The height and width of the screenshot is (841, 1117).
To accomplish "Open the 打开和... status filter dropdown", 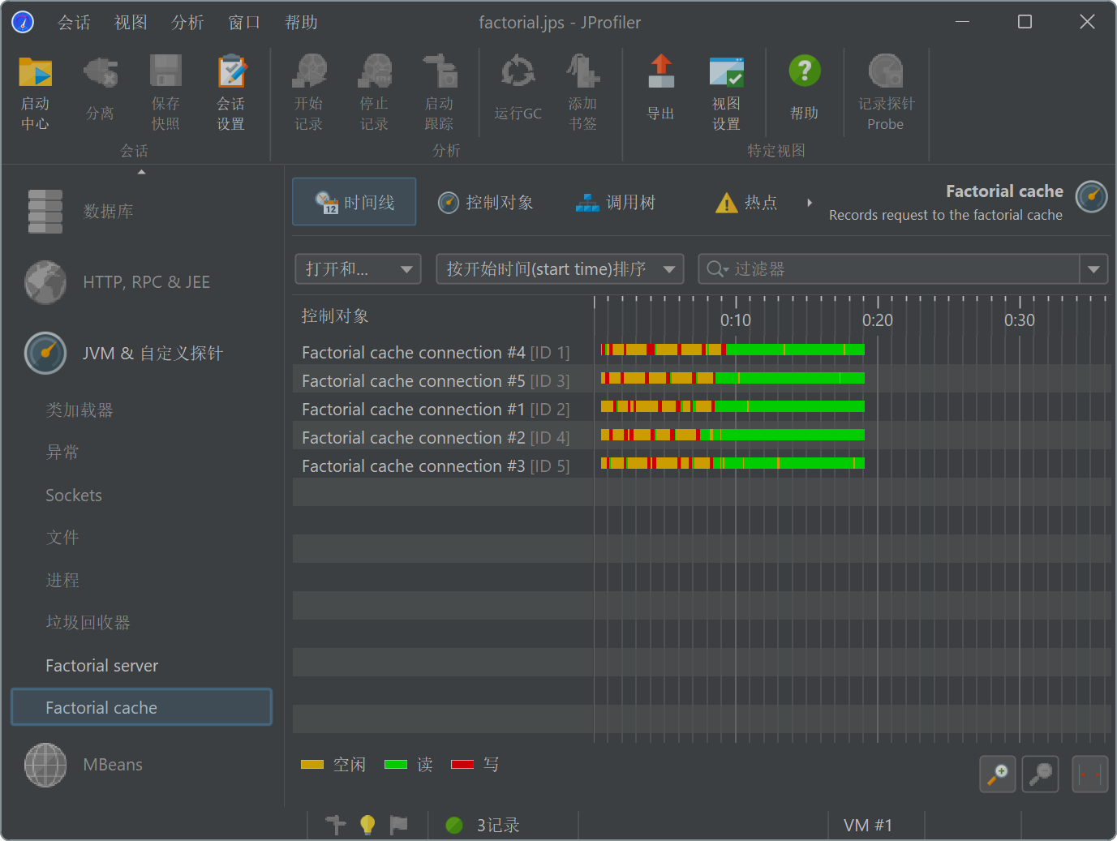I will pos(358,269).
